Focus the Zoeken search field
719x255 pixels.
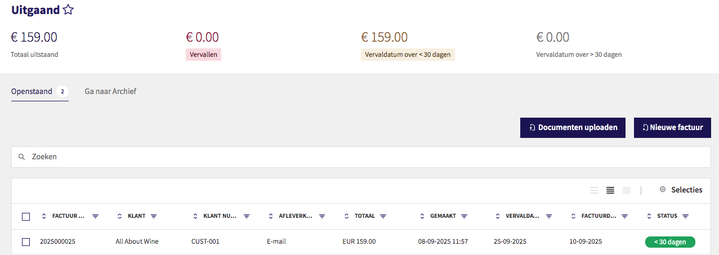(x=360, y=157)
